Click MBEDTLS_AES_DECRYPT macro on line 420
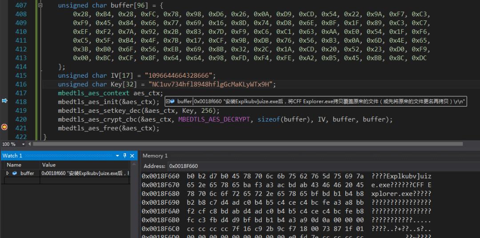This screenshot has width=480, height=238. coord(214,119)
